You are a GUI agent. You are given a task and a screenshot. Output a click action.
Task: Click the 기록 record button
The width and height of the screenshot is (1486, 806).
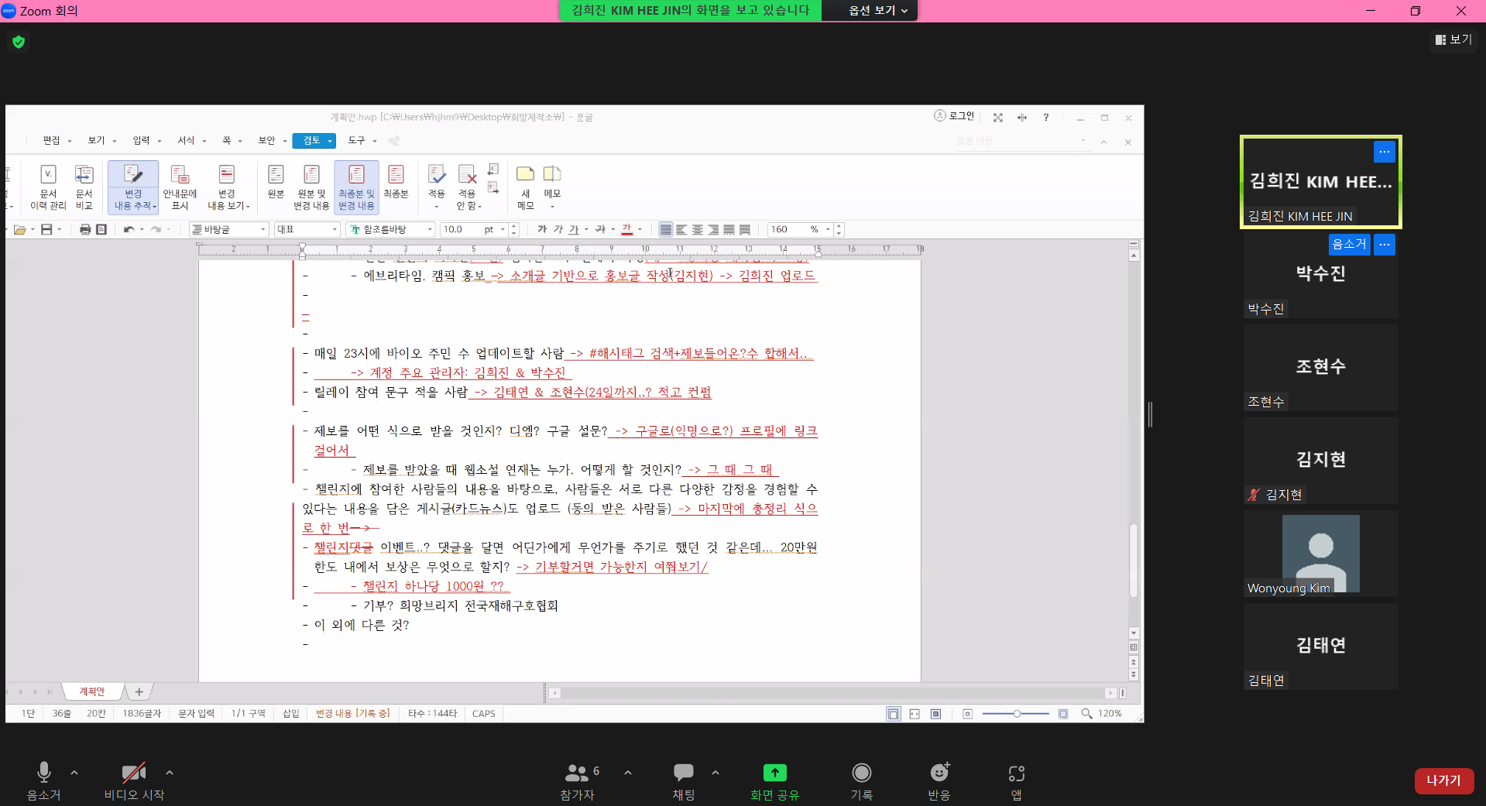click(861, 780)
